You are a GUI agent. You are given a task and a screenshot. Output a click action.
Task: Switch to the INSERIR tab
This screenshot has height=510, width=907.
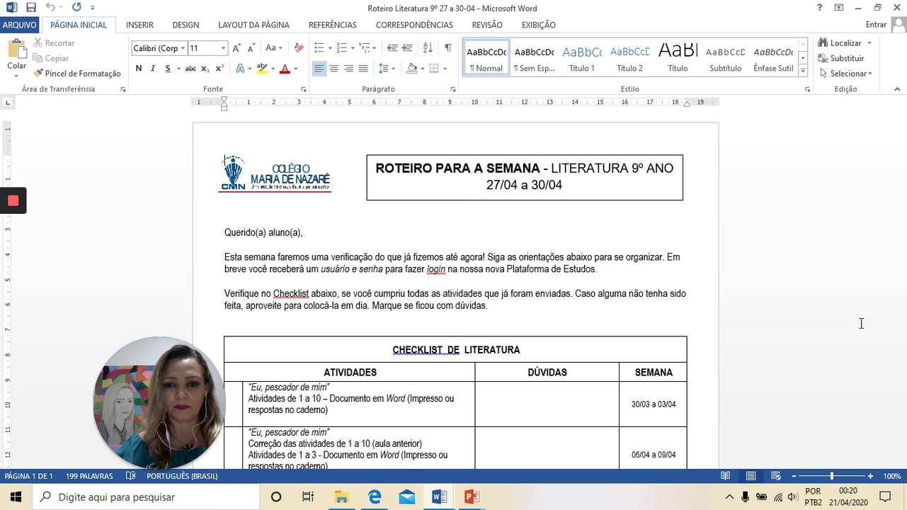(x=139, y=25)
